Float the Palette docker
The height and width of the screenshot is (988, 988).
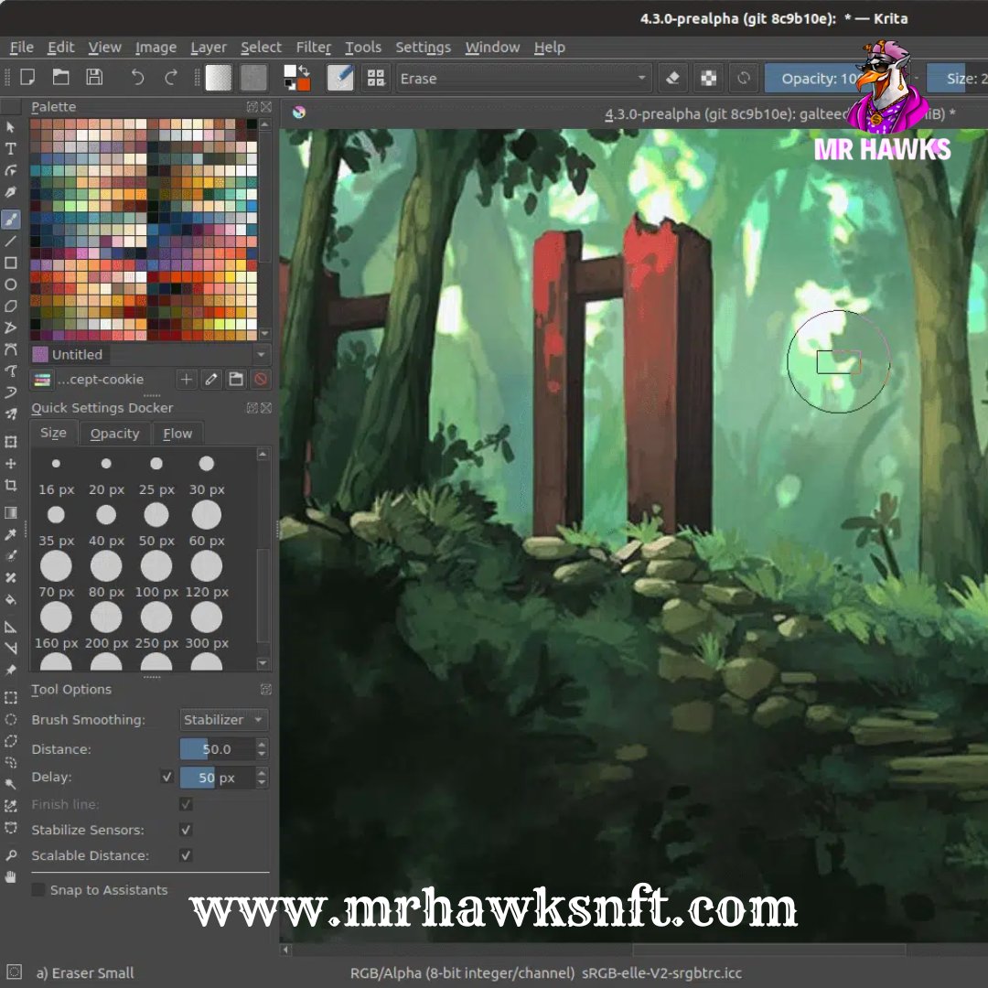click(x=252, y=106)
